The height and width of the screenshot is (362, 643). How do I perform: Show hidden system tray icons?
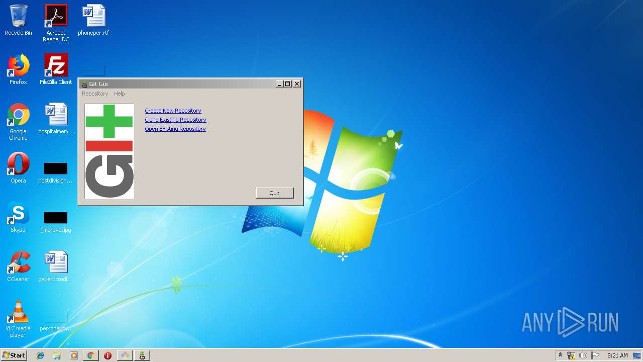(561, 355)
